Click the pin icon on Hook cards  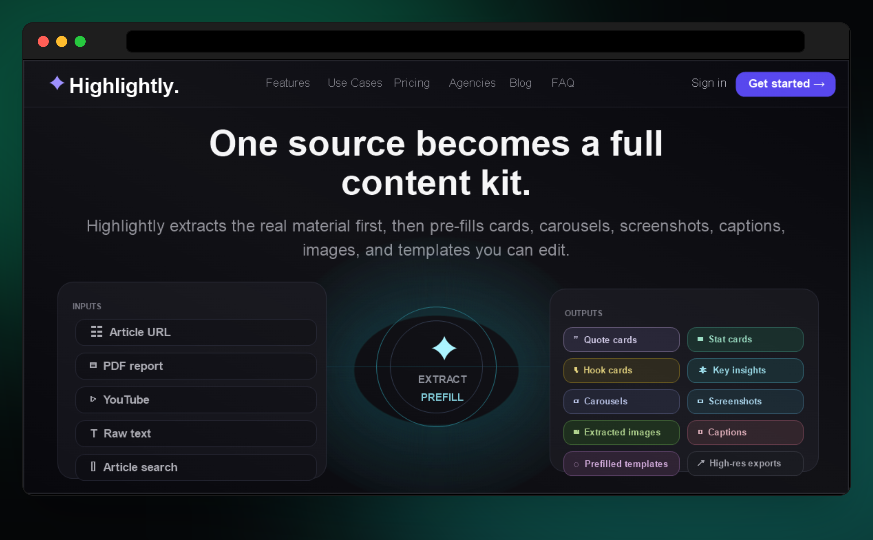click(x=576, y=370)
